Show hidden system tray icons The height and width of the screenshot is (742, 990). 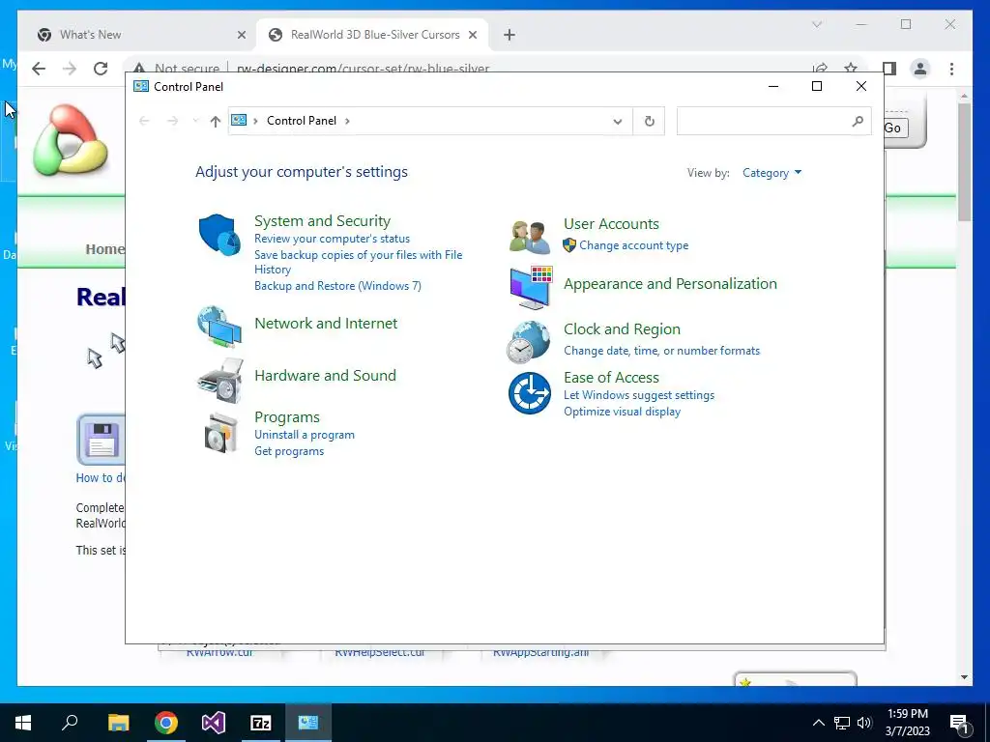point(818,723)
